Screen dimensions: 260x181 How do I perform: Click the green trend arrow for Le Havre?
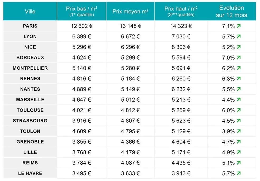coord(239,173)
